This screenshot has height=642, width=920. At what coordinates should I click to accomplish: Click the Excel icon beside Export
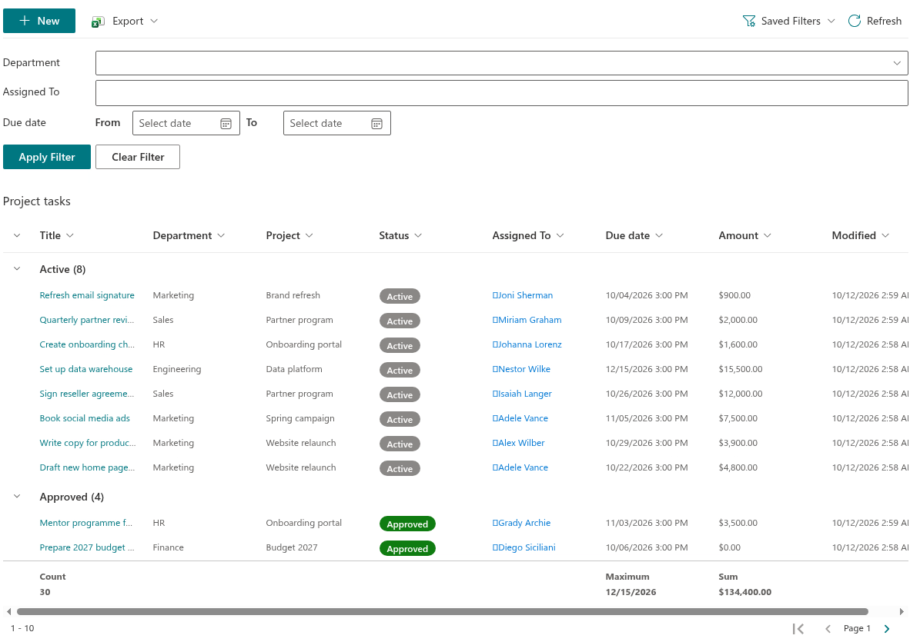[x=98, y=21]
